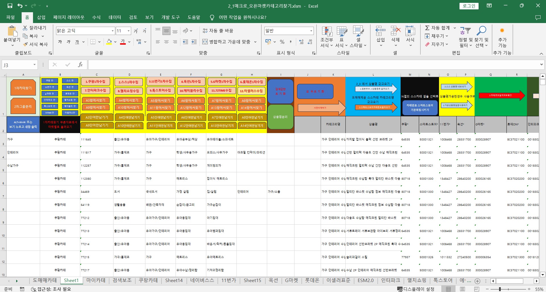Viewport: 546px width, 292px height.
Task: Open the Name Box dropdown arrow
Action: pyautogui.click(x=34, y=65)
